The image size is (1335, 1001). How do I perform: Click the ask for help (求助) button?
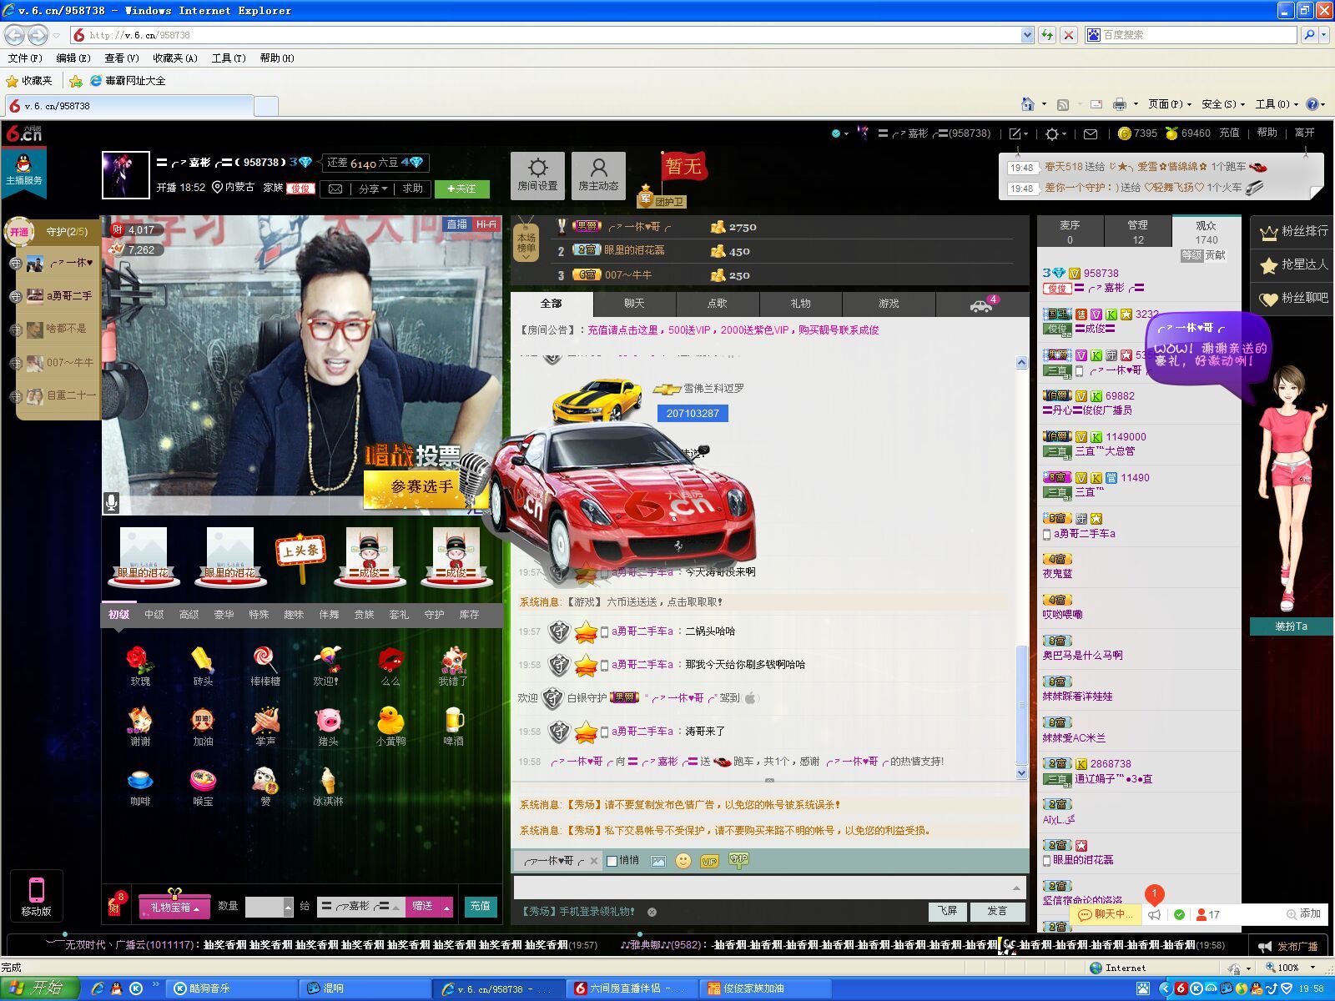pyautogui.click(x=412, y=189)
